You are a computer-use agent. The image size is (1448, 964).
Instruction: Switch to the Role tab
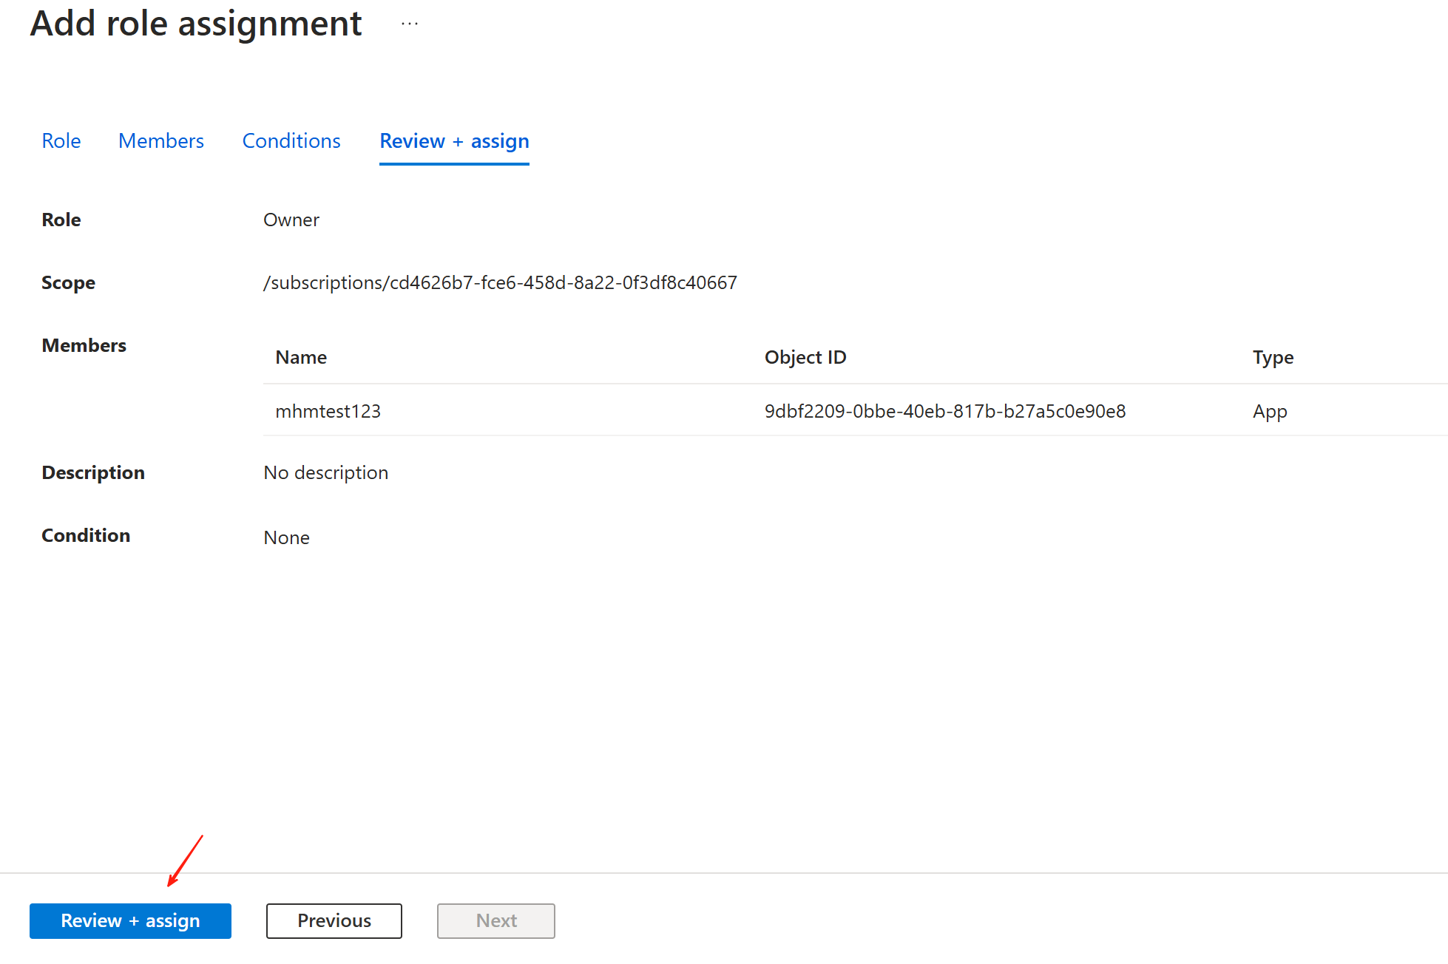[x=61, y=140]
